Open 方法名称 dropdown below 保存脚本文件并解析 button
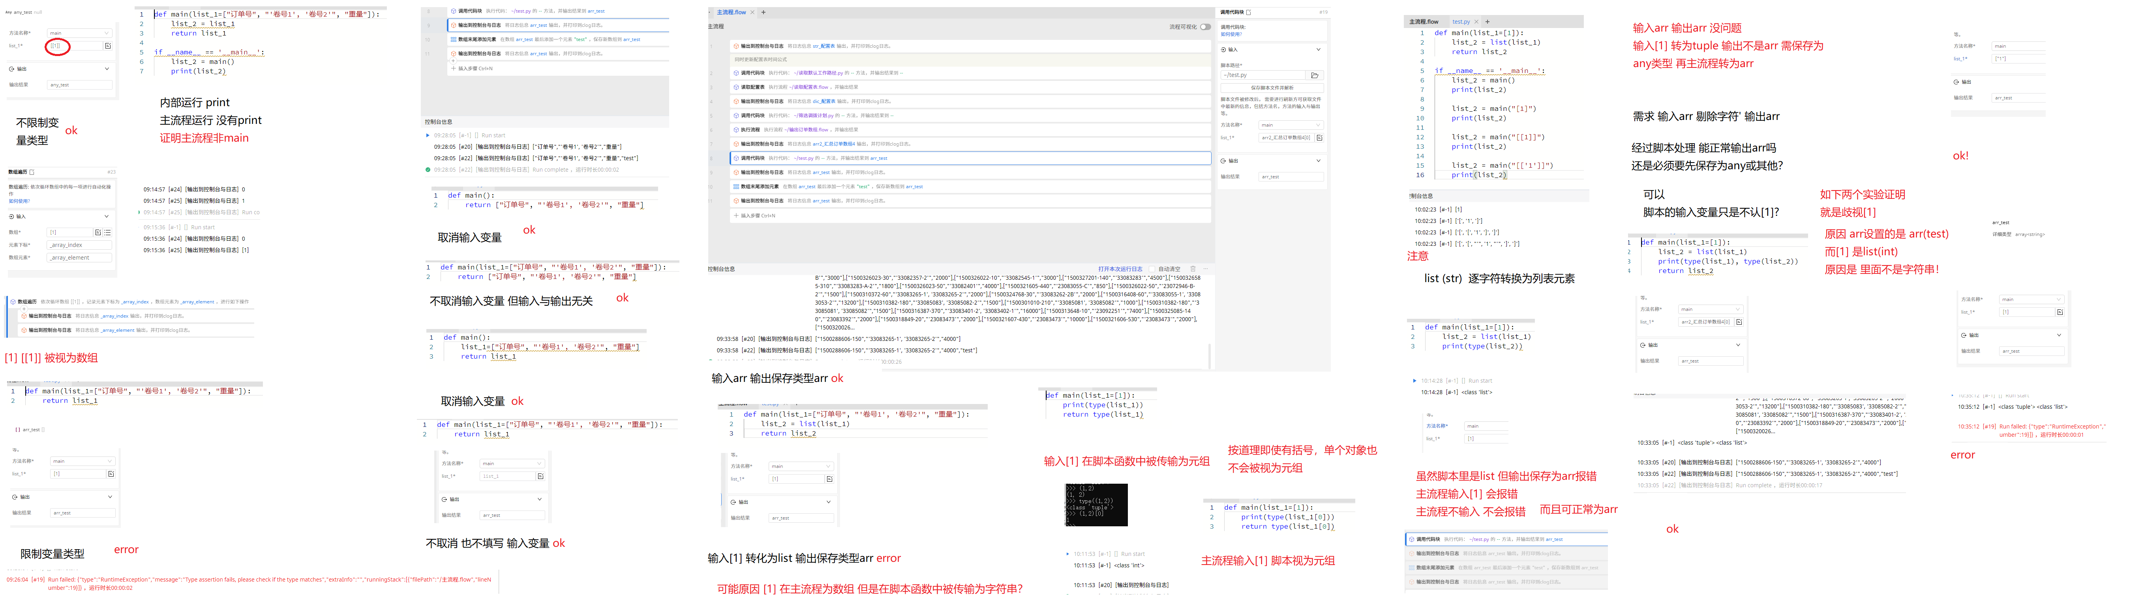Screen dimensions: 2146x606 click(x=1291, y=125)
